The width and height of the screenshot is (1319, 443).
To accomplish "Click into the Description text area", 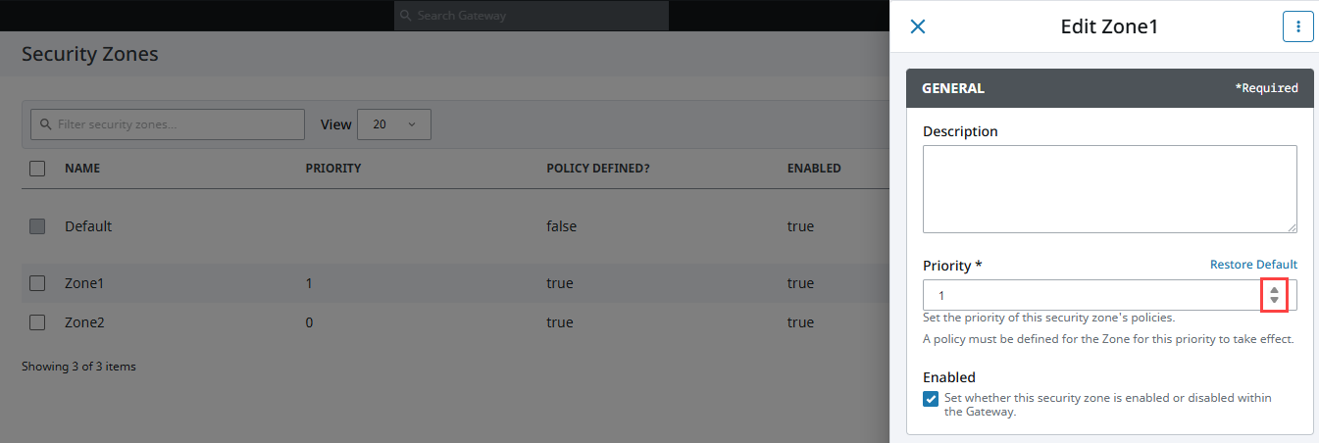I will coord(1109,189).
